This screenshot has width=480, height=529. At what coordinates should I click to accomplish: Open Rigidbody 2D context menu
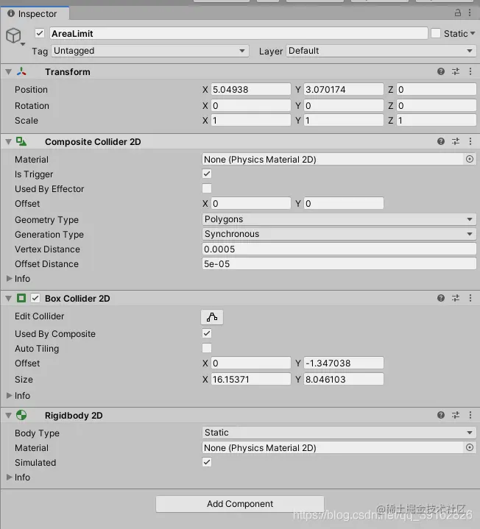point(470,415)
